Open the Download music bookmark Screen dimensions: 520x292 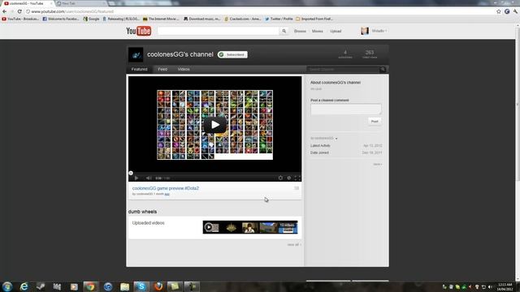point(202,19)
